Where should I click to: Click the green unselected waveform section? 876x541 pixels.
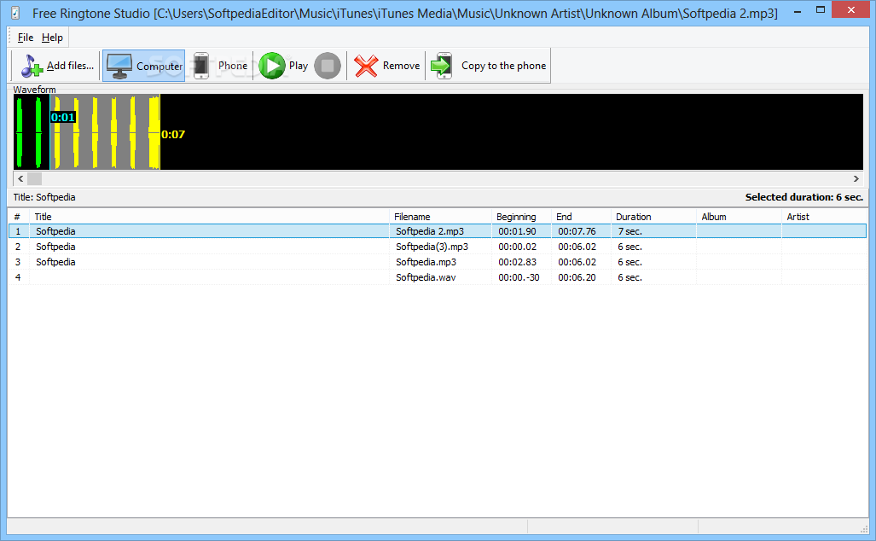(x=32, y=132)
